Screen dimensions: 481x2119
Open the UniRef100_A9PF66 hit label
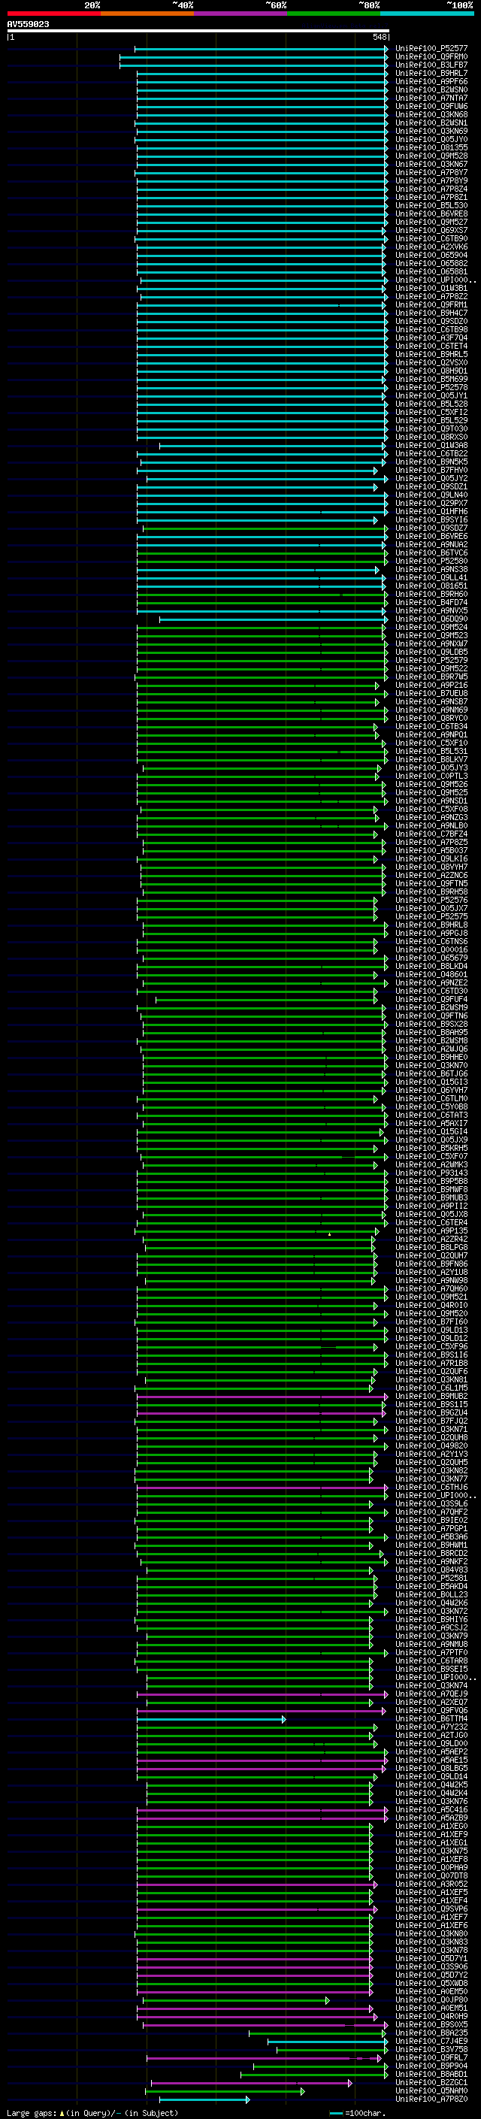point(431,81)
